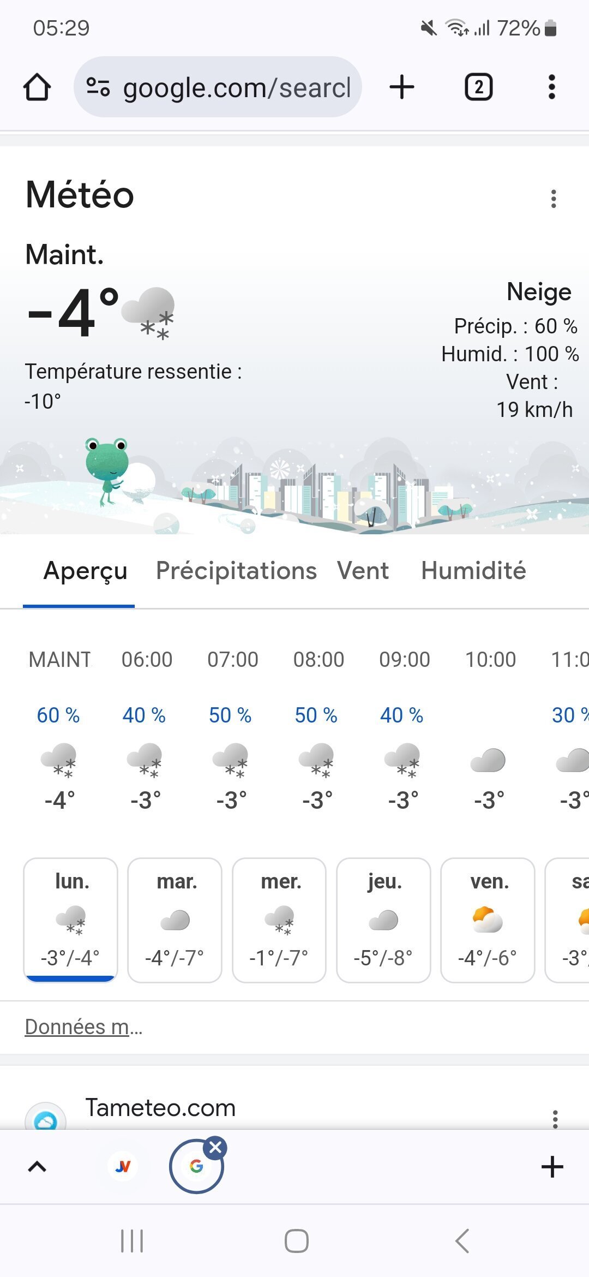Switch to the Humidité tab
The width and height of the screenshot is (589, 1277).
point(473,571)
